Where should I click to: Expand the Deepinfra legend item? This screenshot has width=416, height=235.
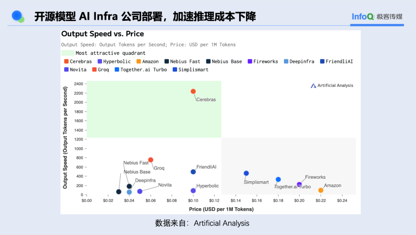point(299,61)
